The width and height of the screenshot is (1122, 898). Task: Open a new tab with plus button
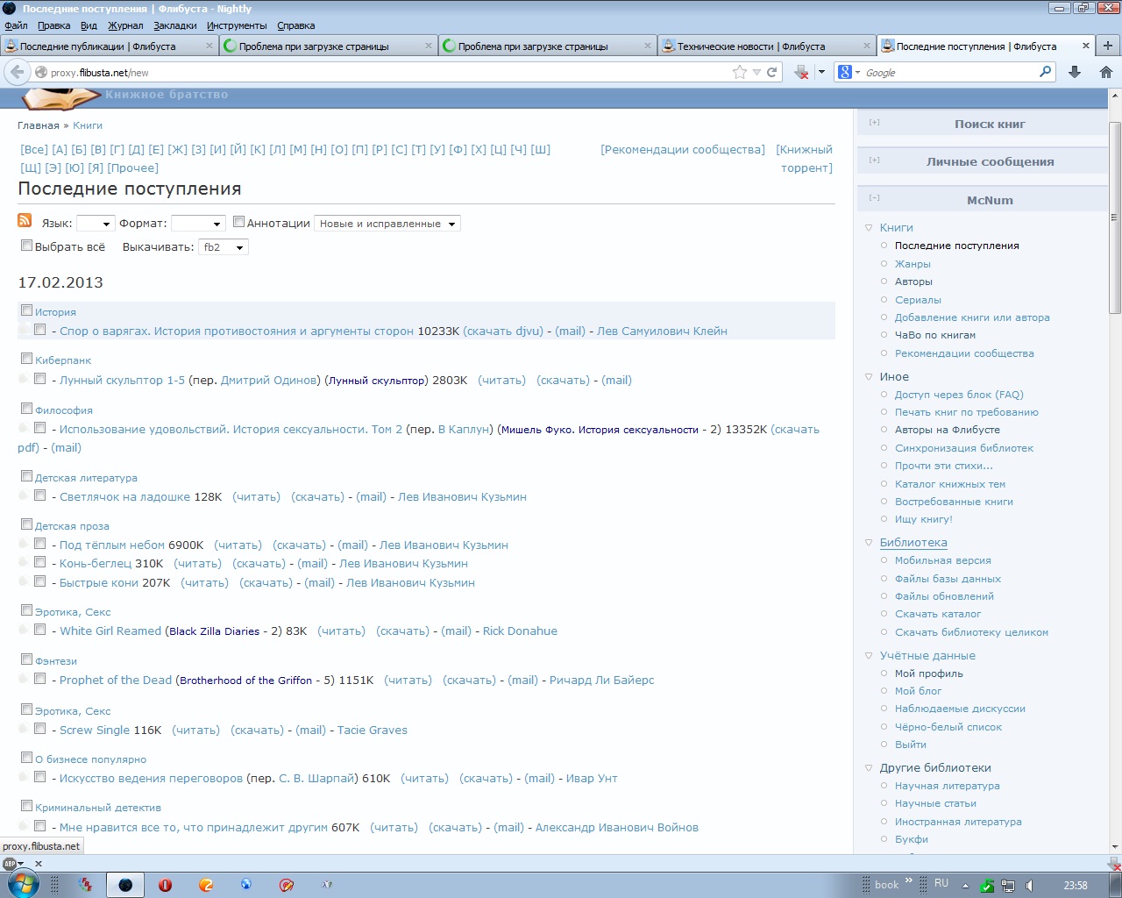(1108, 46)
